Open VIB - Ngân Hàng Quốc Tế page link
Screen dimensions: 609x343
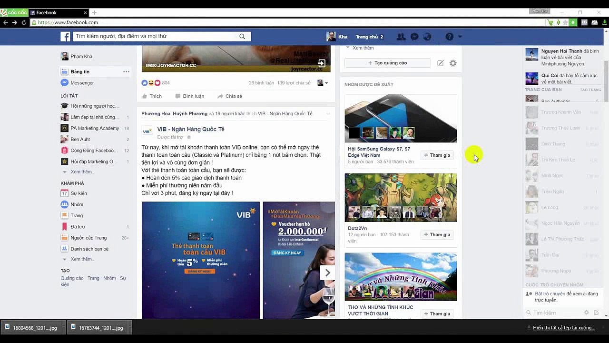(x=191, y=129)
